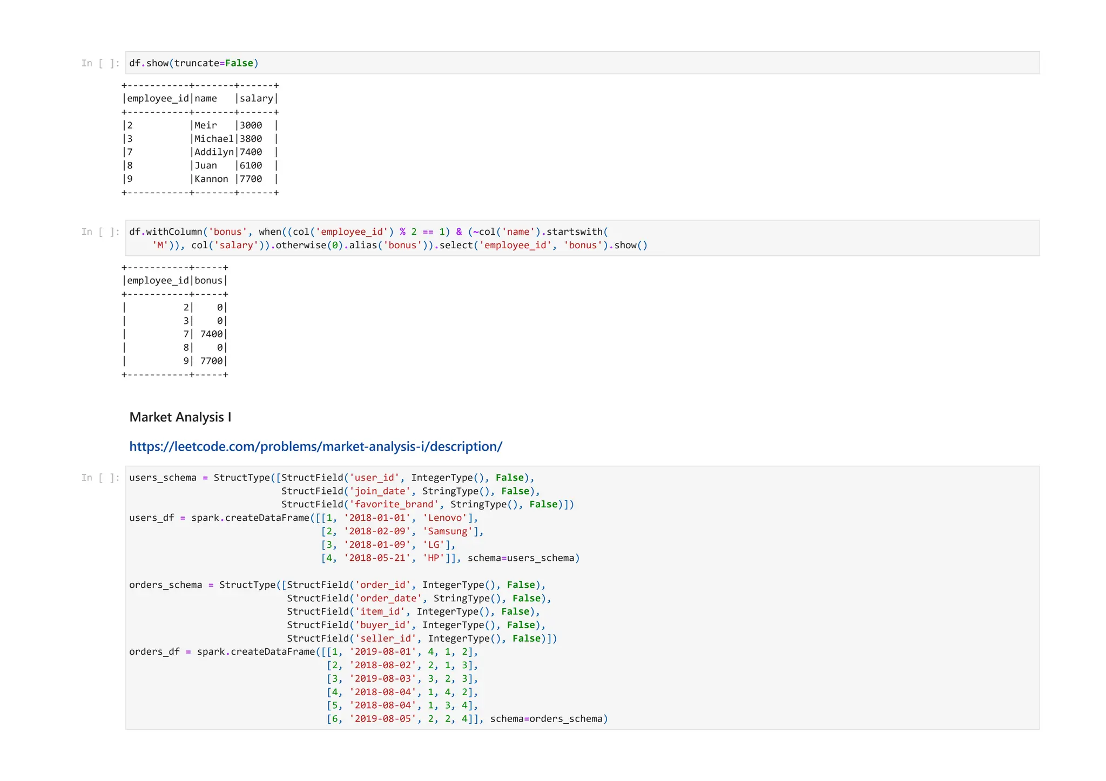Viewport: 1106px width, 781px height.
Task: Select the 'Juan' row salary 6100
Action: [251, 166]
